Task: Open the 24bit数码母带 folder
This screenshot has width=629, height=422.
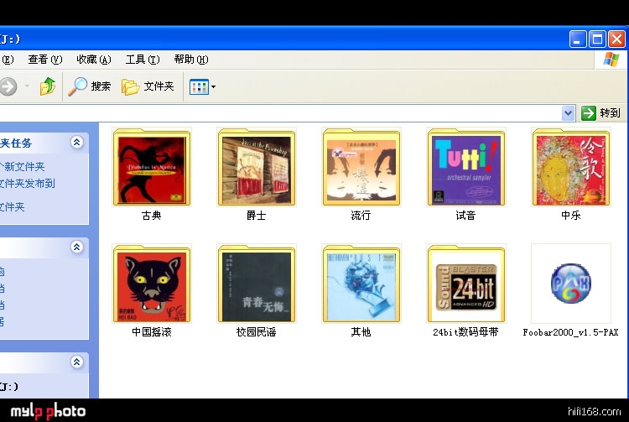Action: pos(465,284)
